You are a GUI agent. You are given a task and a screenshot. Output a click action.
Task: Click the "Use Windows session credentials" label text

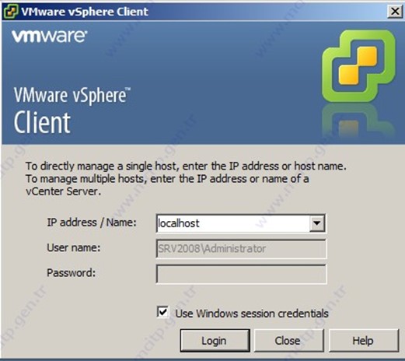click(x=252, y=314)
